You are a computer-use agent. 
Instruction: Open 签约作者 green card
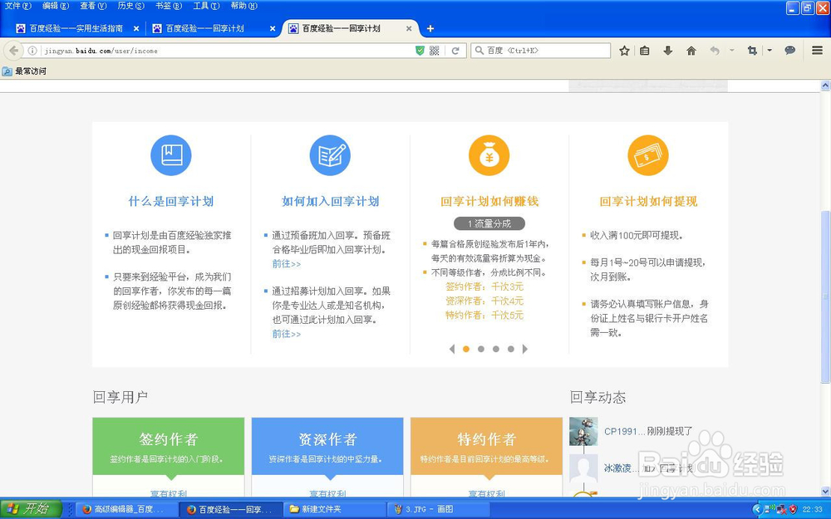click(x=169, y=446)
